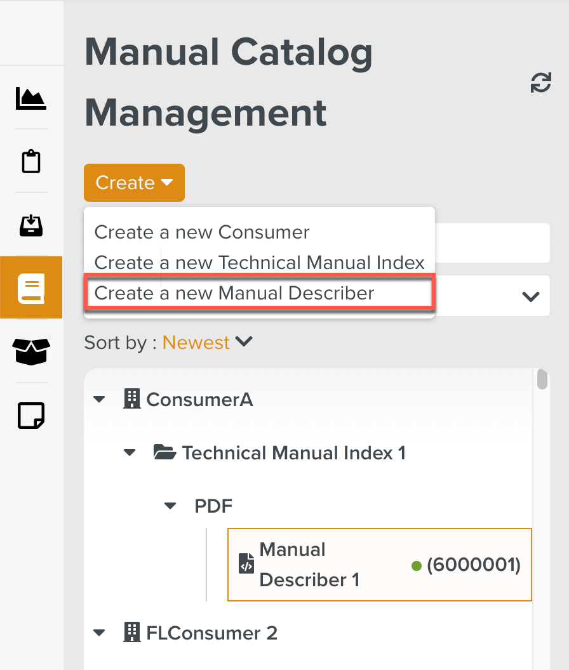
Task: Open the area chart dashboard sidebar icon
Action: 30,98
